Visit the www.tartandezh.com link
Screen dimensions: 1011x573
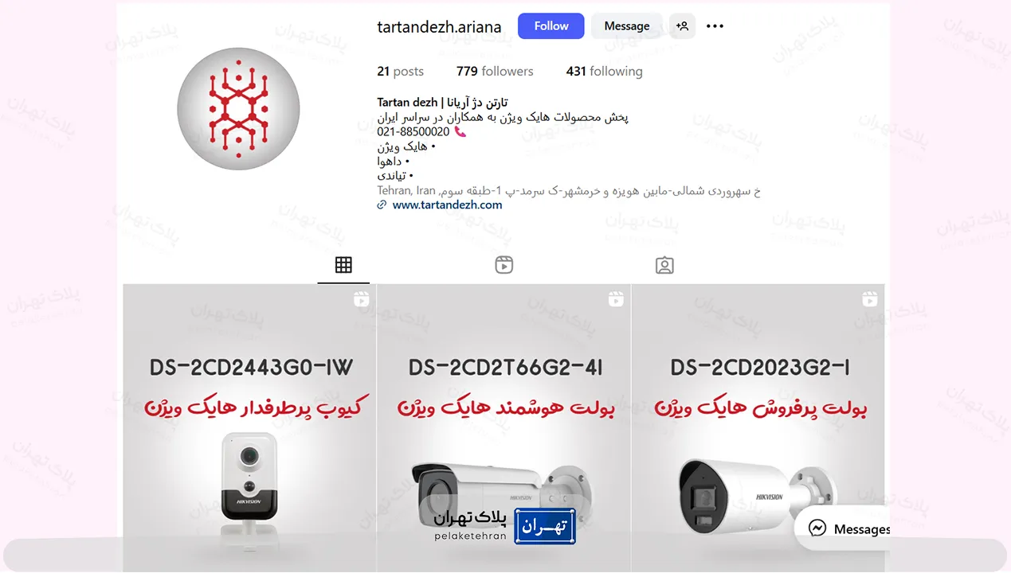447,205
